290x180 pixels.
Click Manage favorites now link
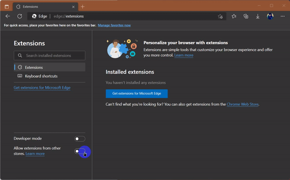coord(114,25)
